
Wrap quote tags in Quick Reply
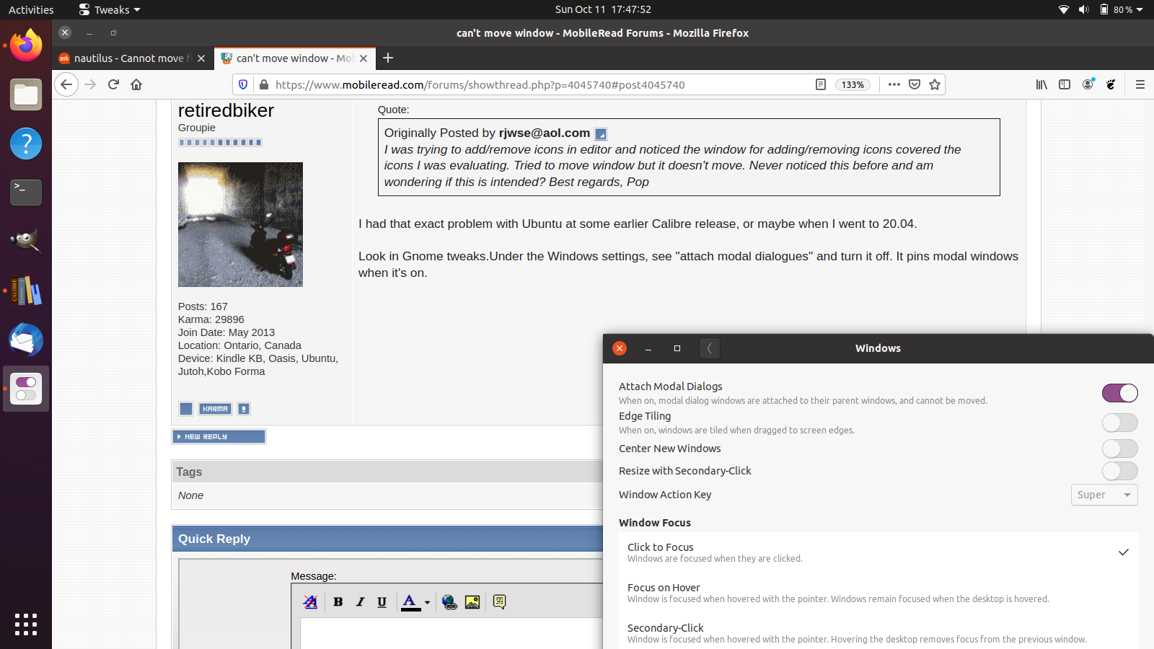(x=499, y=601)
